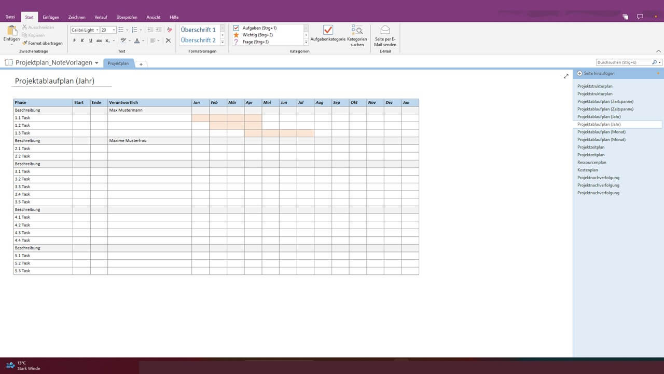Toggle italic formatting with the K button

(82, 40)
